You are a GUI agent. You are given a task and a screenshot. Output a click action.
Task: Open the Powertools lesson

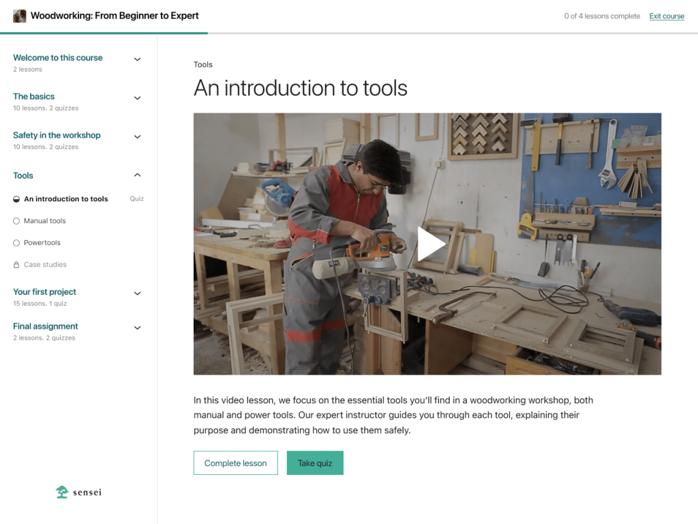tap(42, 243)
